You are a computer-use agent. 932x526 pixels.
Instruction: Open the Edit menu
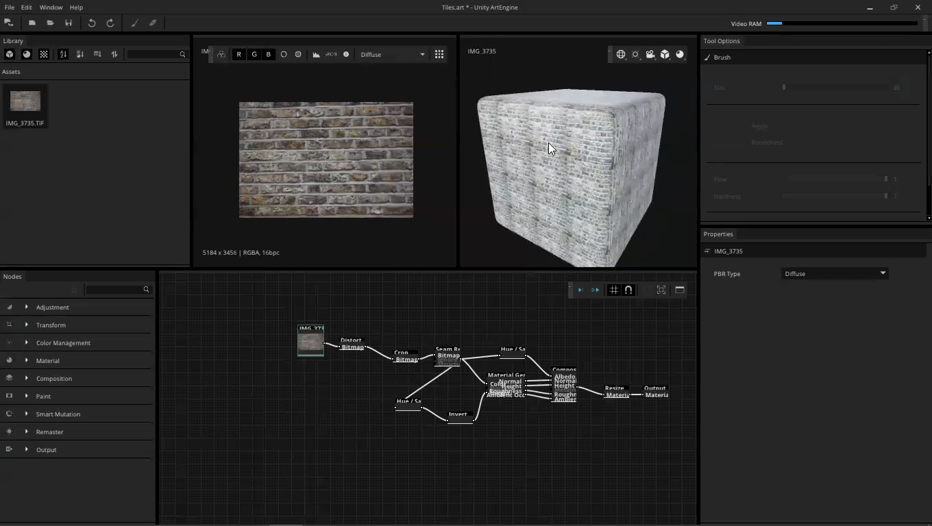26,7
